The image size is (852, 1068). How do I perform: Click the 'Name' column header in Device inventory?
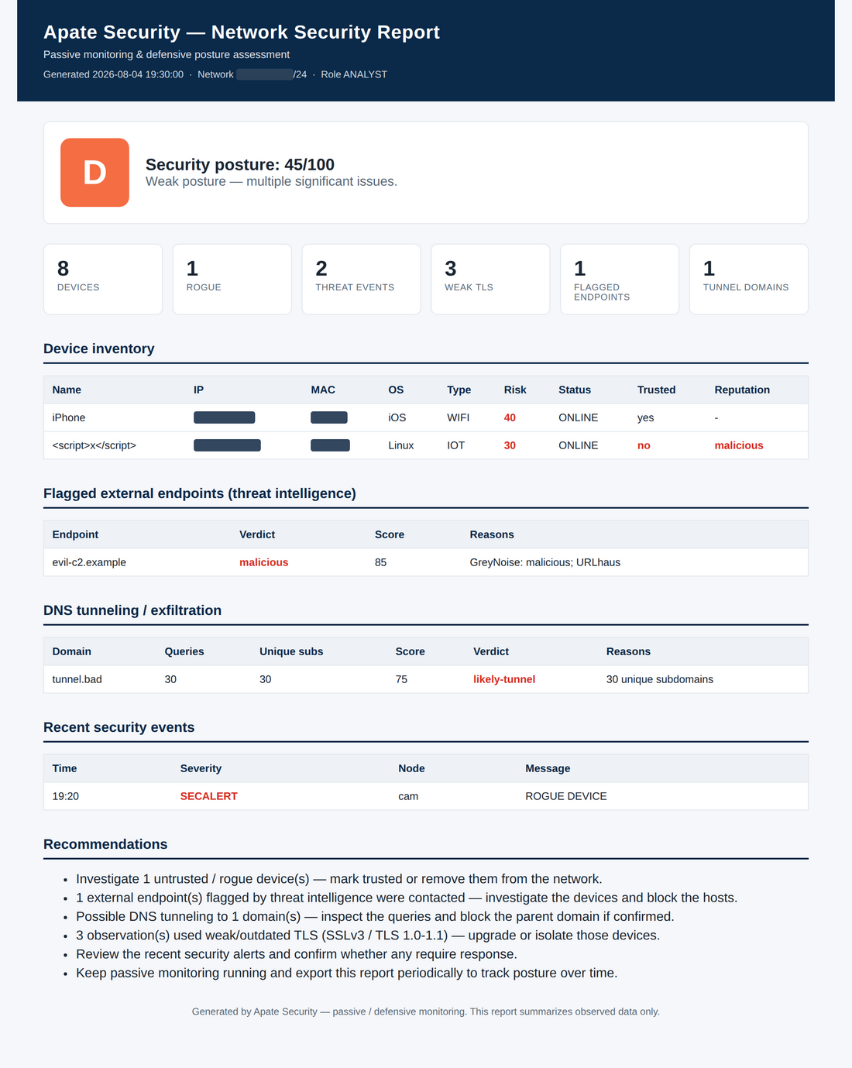[67, 390]
